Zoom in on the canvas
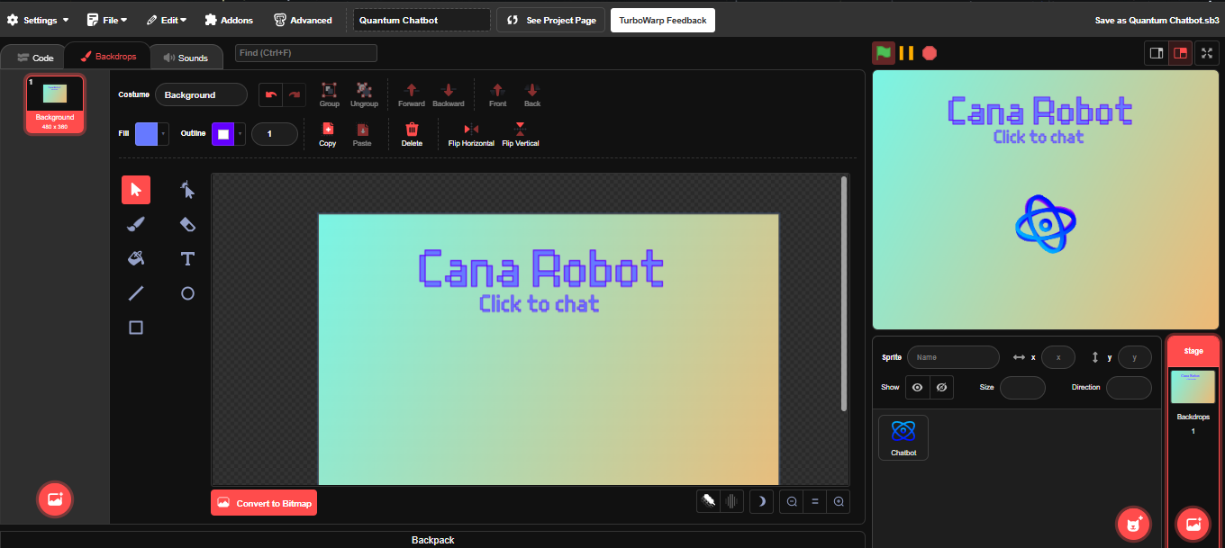Viewport: 1225px width, 548px height. [x=839, y=501]
